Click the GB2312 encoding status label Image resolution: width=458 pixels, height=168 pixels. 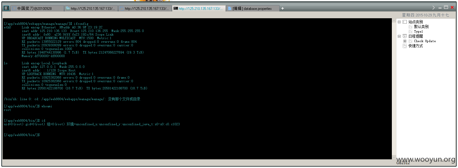click(x=403, y=163)
